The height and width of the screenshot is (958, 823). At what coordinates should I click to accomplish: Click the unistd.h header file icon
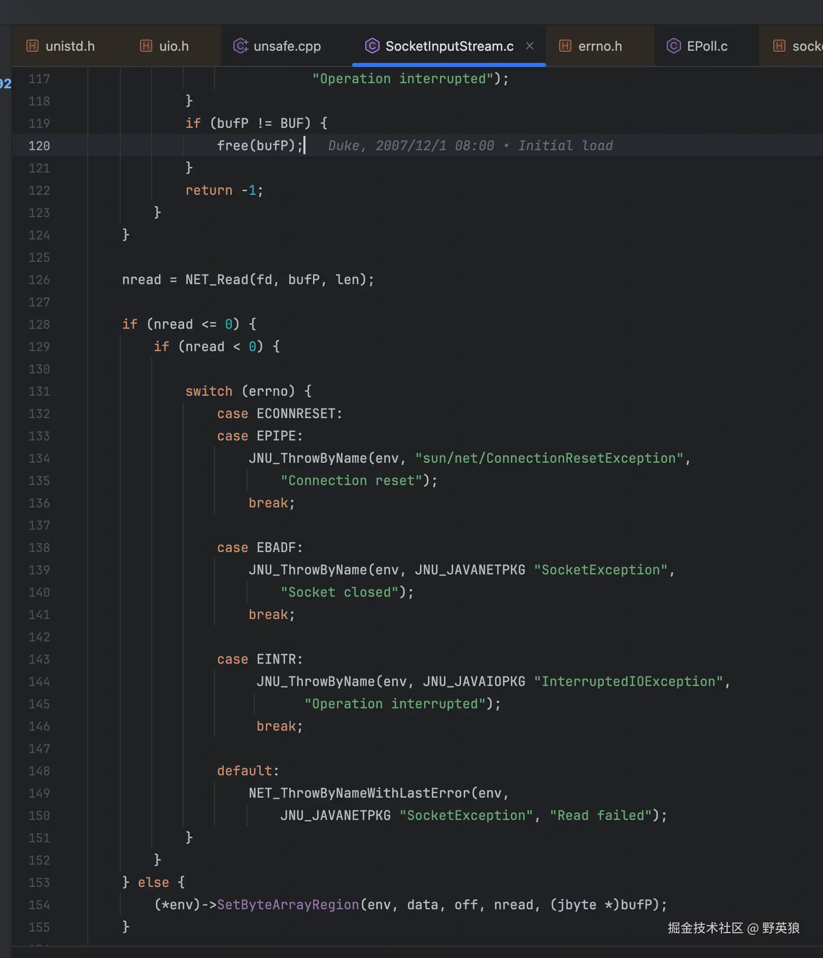coord(32,46)
